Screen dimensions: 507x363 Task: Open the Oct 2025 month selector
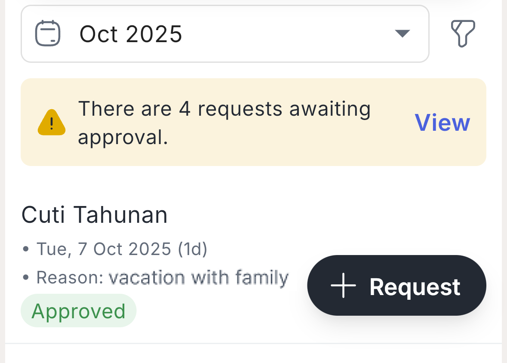(131, 34)
